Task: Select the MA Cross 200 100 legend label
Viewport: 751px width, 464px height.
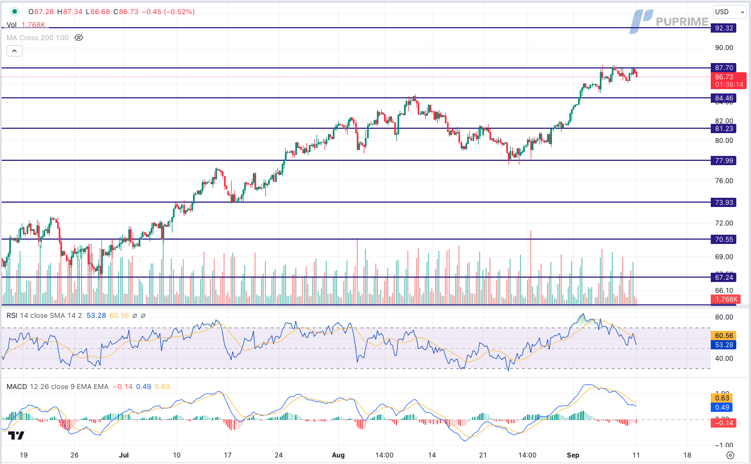Action: click(38, 37)
